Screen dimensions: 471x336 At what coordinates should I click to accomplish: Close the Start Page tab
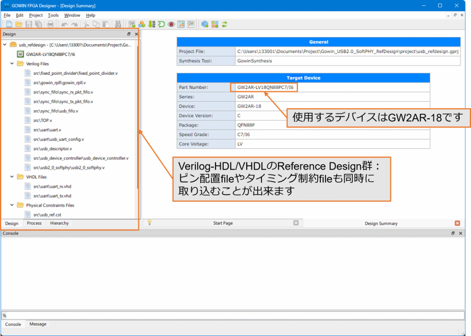296,222
